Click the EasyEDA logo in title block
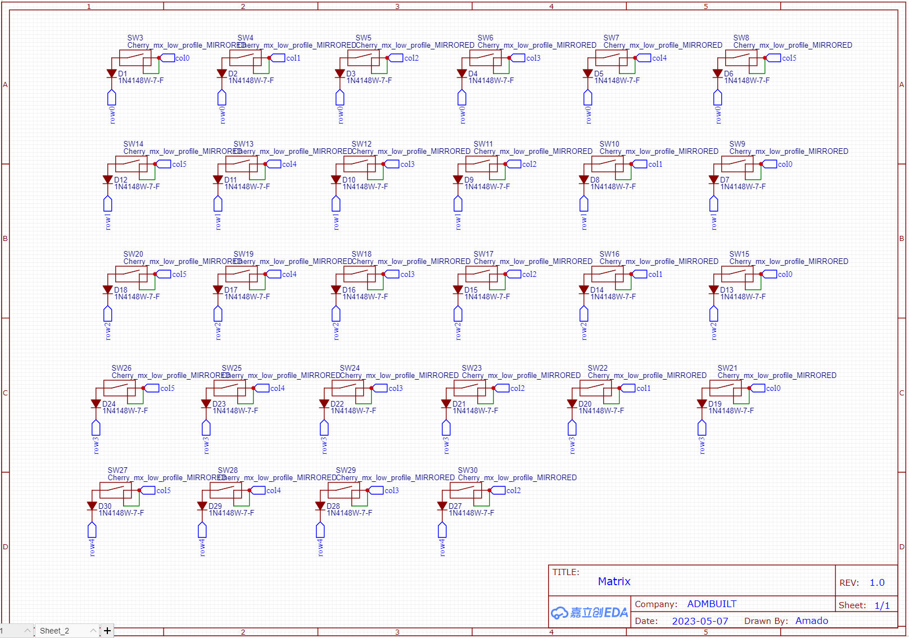Screen dimensions: 909x638 [x=589, y=612]
